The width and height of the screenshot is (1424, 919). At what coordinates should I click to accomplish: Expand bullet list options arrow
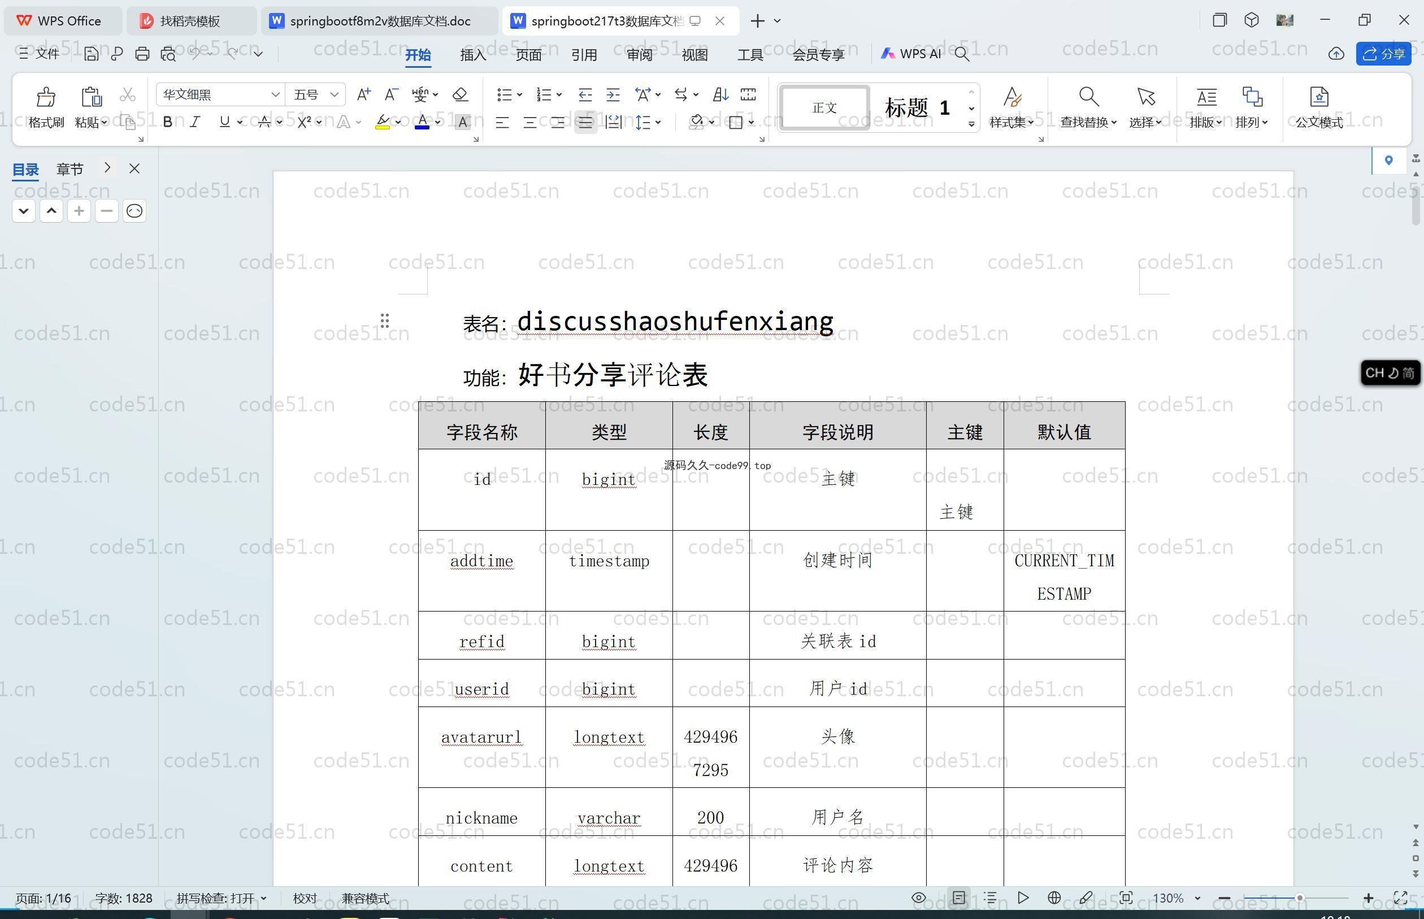pyautogui.click(x=520, y=94)
